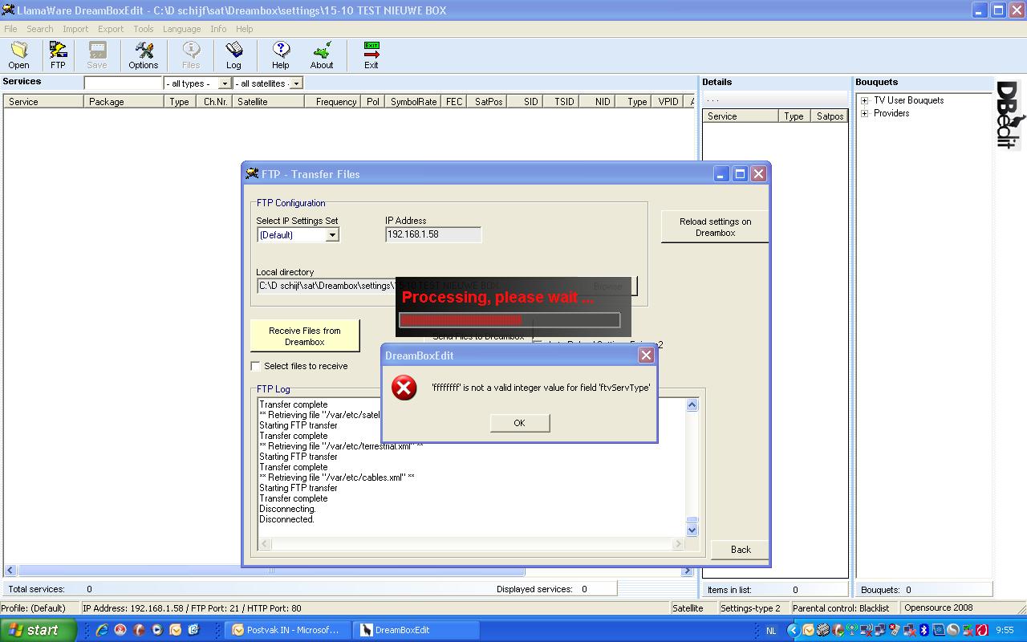Sort by the Package column header

(x=124, y=102)
